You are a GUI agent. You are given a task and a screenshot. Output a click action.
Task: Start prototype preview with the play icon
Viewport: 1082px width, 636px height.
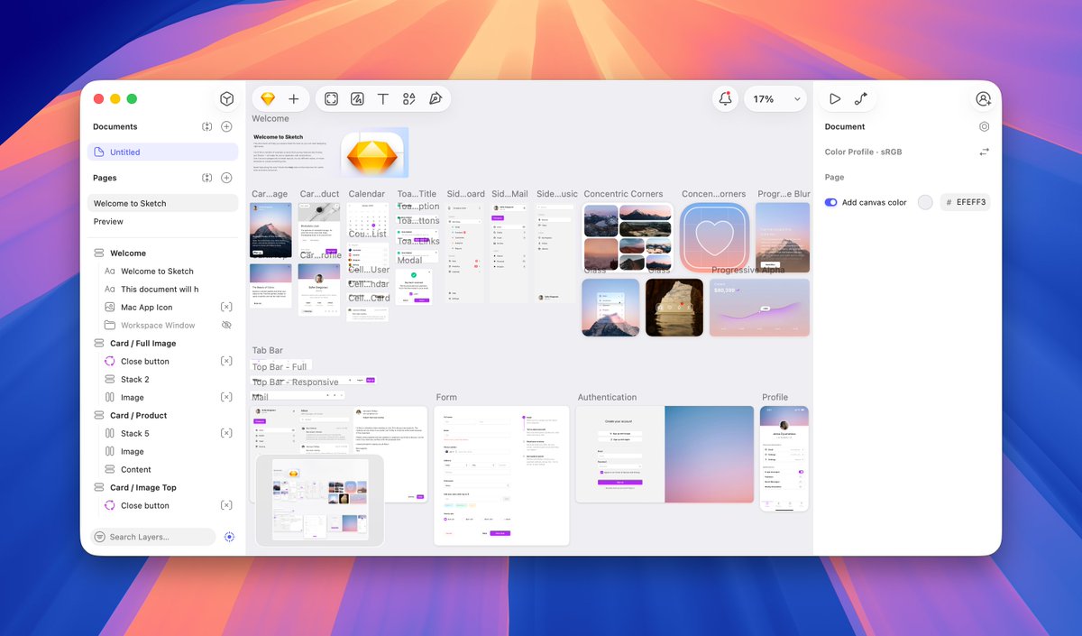835,98
